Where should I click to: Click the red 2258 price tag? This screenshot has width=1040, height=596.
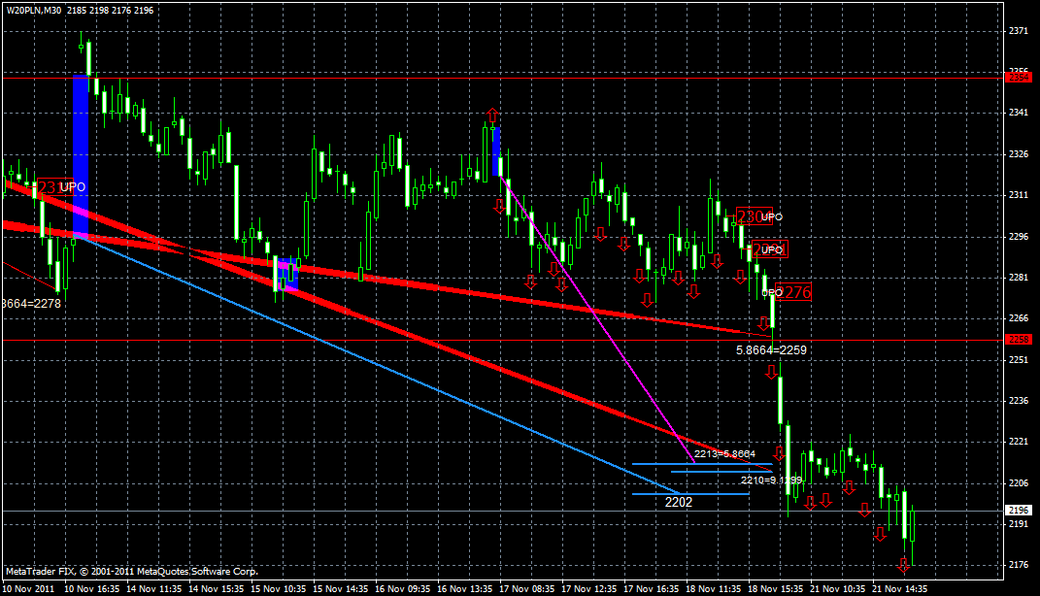coord(1018,340)
